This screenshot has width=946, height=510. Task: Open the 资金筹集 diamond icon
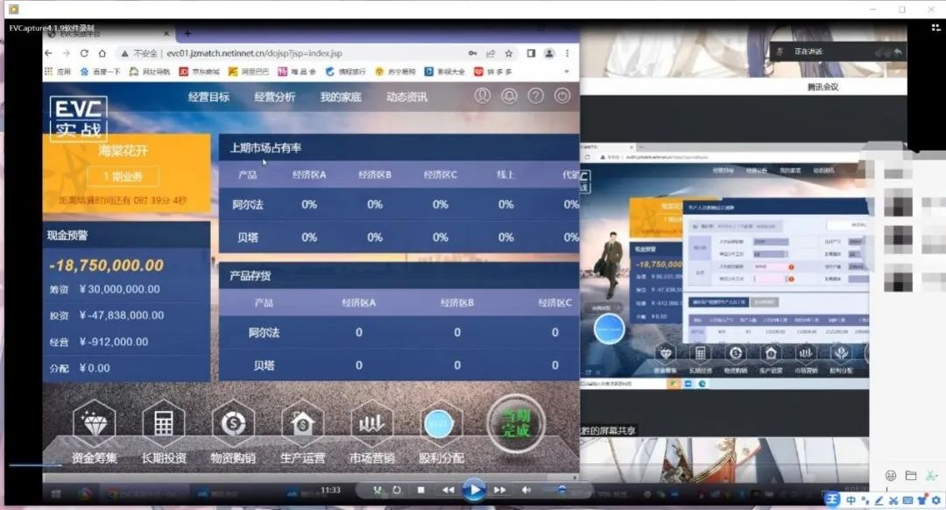click(94, 425)
